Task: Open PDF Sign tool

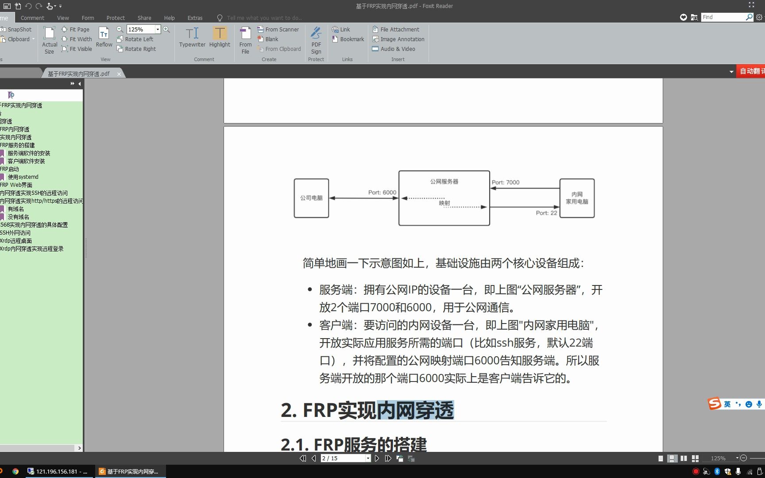Action: 316,40
